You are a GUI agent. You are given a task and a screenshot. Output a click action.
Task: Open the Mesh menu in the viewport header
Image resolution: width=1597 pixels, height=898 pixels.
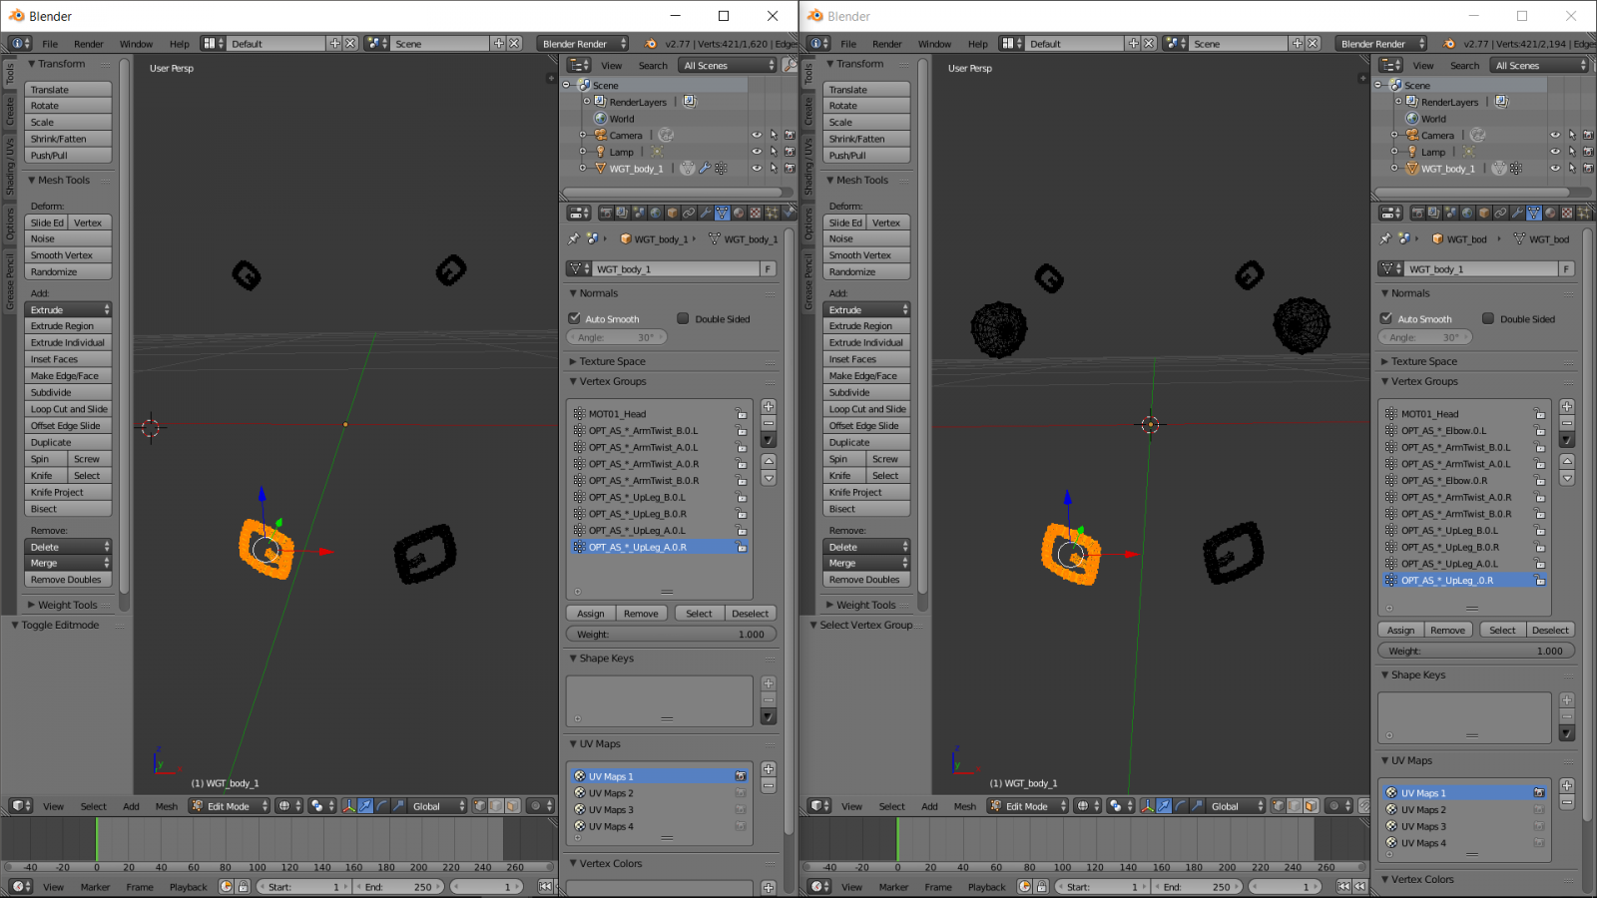click(x=166, y=805)
